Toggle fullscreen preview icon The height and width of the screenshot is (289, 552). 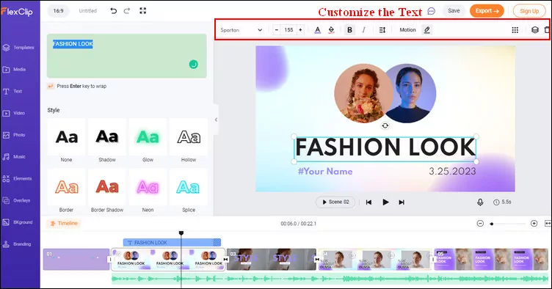[142, 11]
